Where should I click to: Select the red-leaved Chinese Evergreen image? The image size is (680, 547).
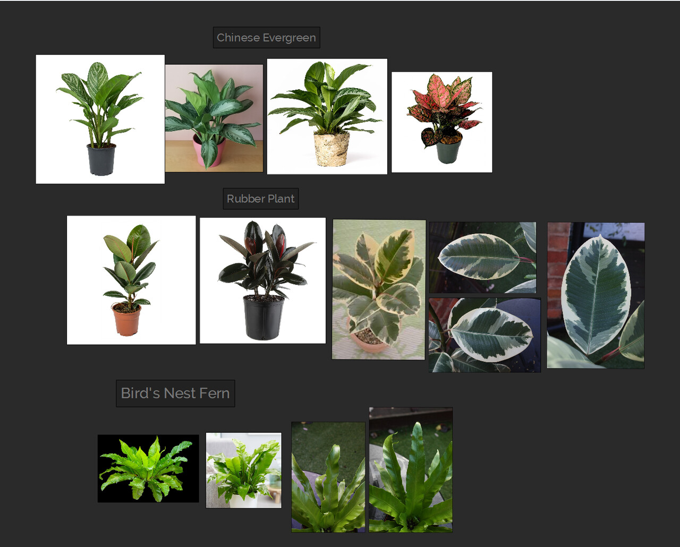point(442,122)
